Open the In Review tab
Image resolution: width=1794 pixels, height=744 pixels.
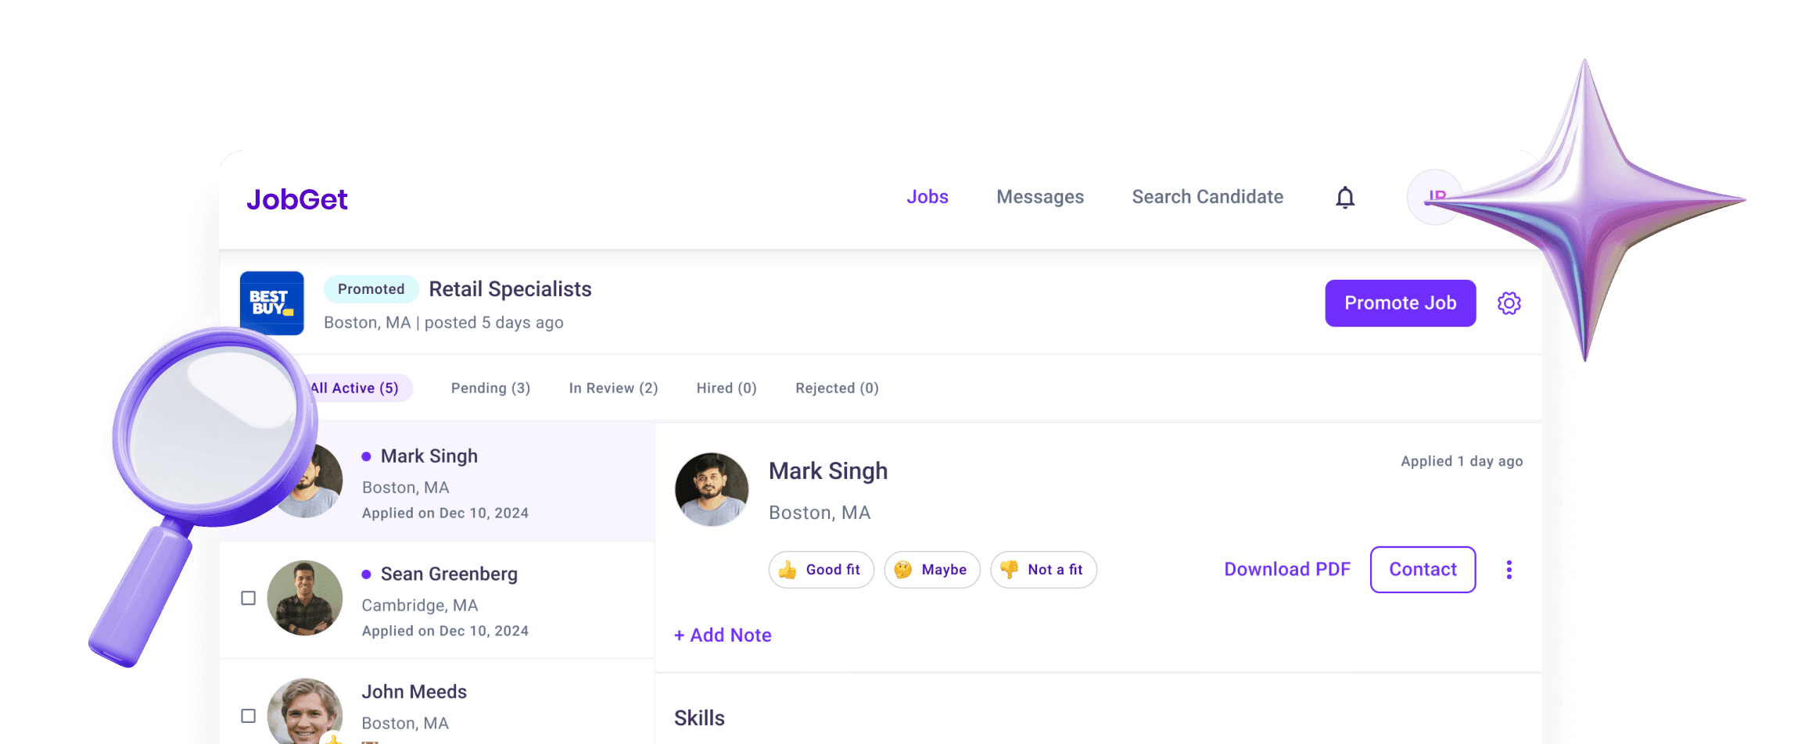click(613, 388)
